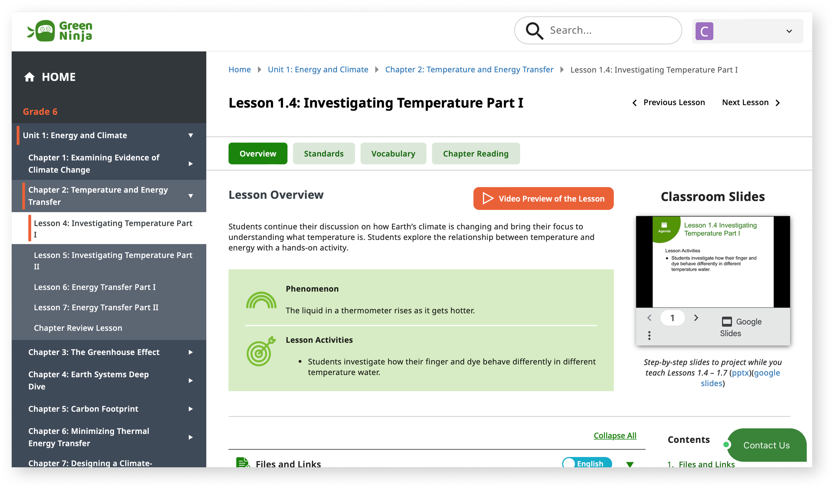Open the Chapter Reading tab

click(x=475, y=154)
